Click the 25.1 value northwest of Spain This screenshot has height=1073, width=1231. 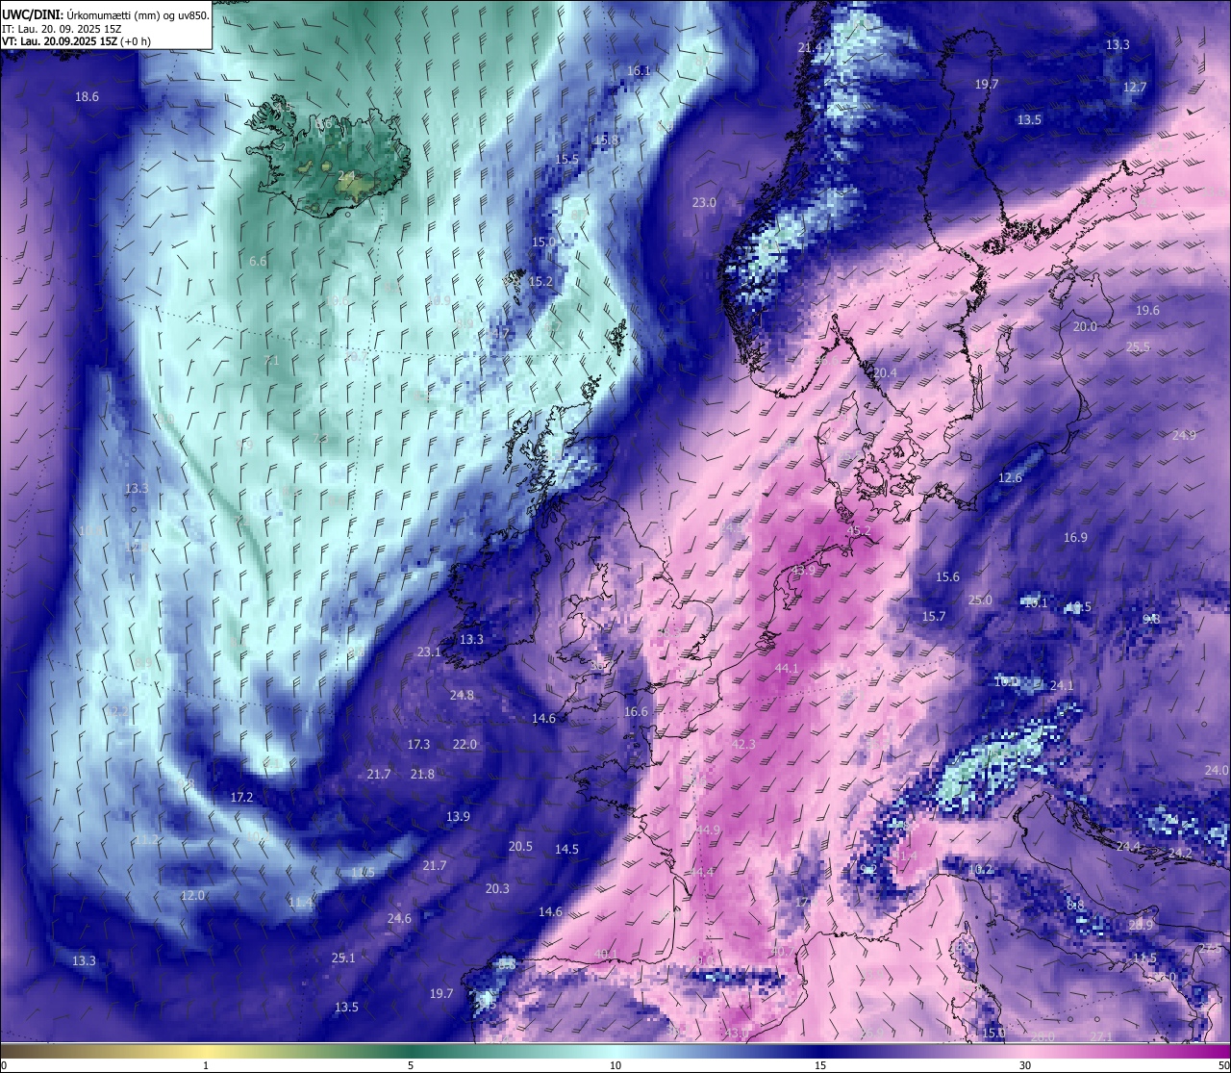point(343,958)
